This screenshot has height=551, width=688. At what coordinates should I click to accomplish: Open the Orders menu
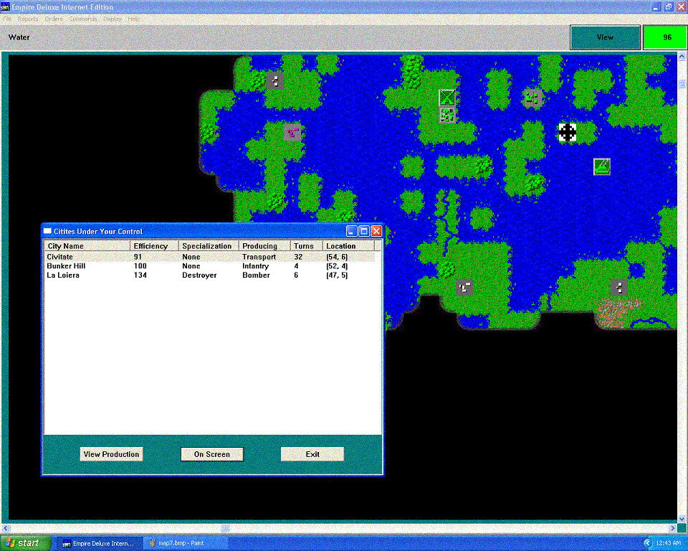(54, 19)
